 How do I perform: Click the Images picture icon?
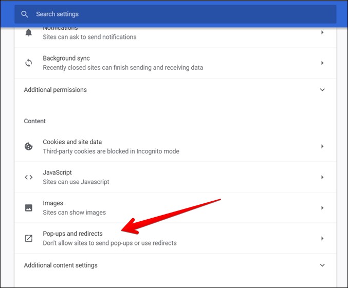[x=28, y=208]
